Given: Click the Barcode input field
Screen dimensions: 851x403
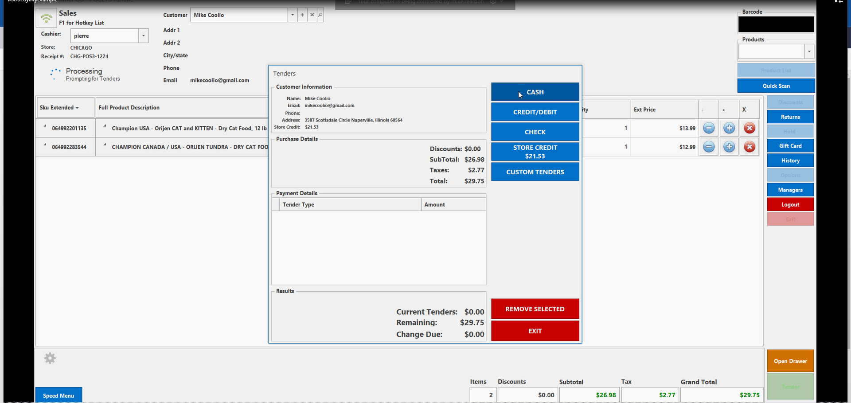Looking at the screenshot, I should point(776,24).
